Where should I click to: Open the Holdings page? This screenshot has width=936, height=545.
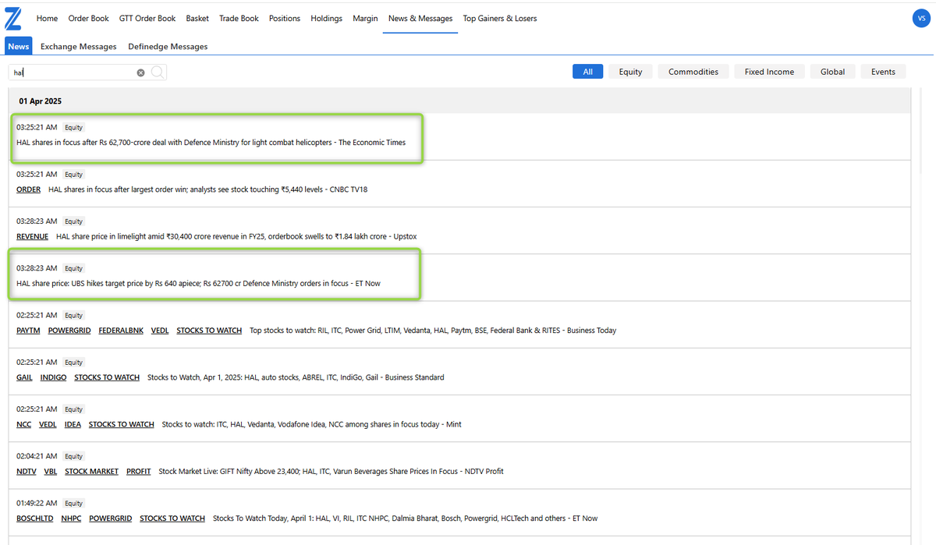pos(326,18)
